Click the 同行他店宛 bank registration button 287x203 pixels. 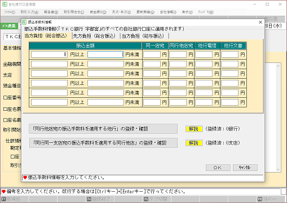103,129
